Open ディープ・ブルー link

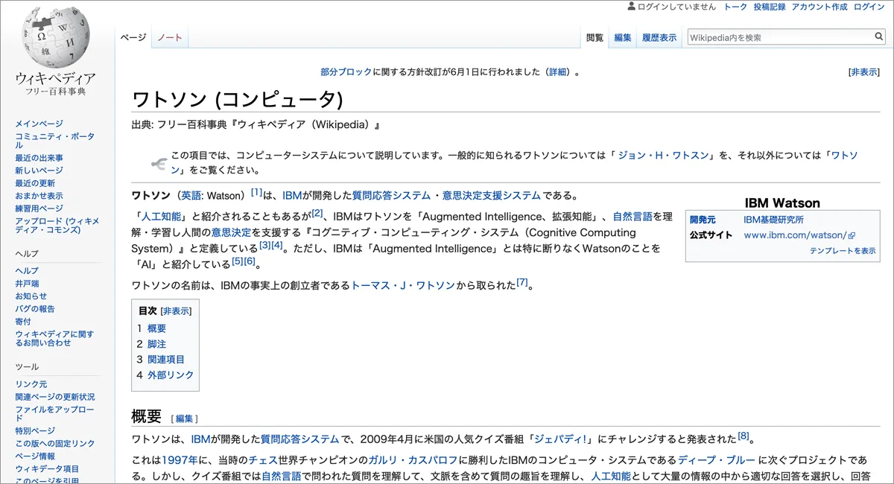pos(717,459)
